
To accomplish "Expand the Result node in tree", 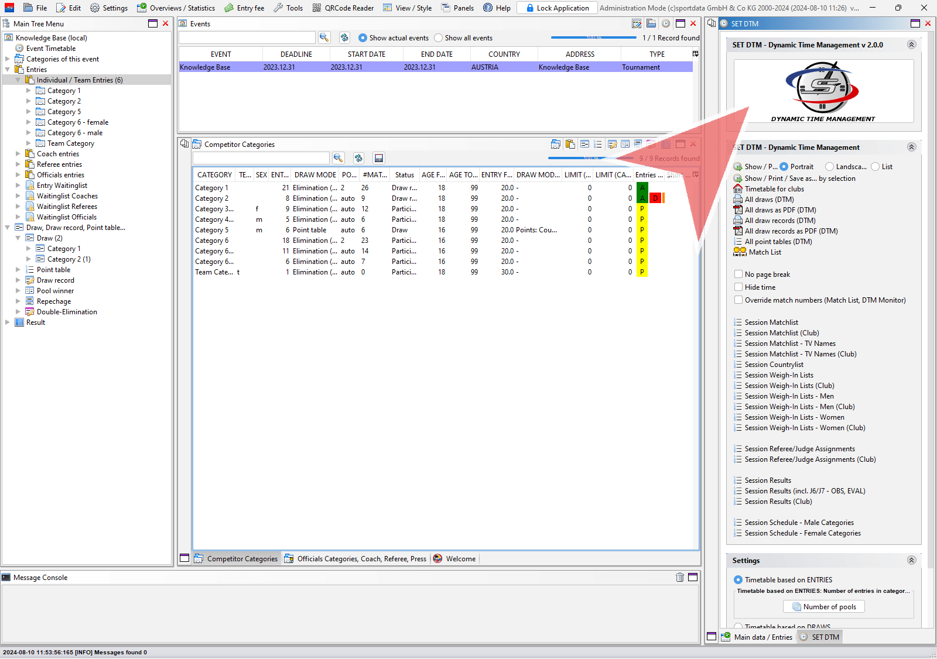I will pos(7,322).
